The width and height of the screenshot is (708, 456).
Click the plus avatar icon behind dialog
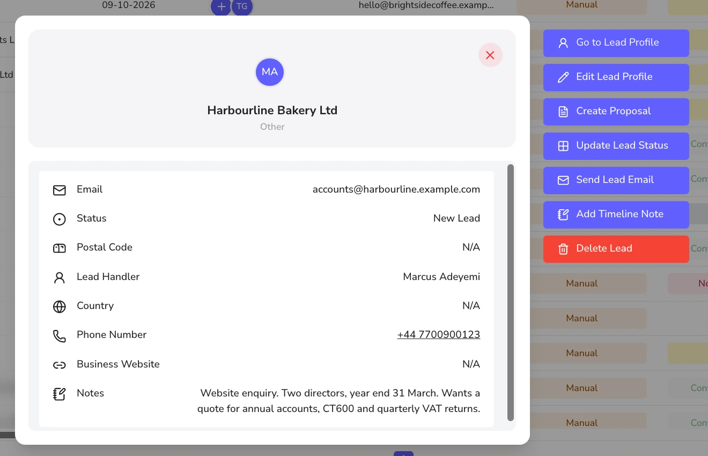(221, 6)
